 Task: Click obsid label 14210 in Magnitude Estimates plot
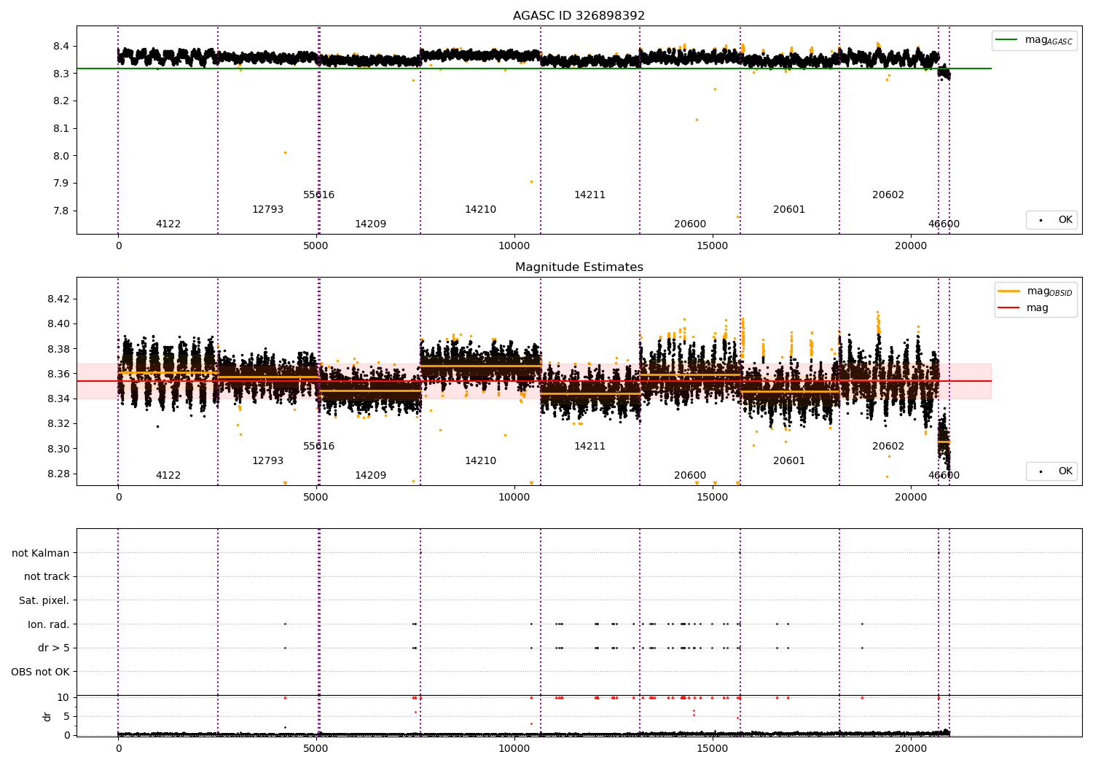(480, 460)
